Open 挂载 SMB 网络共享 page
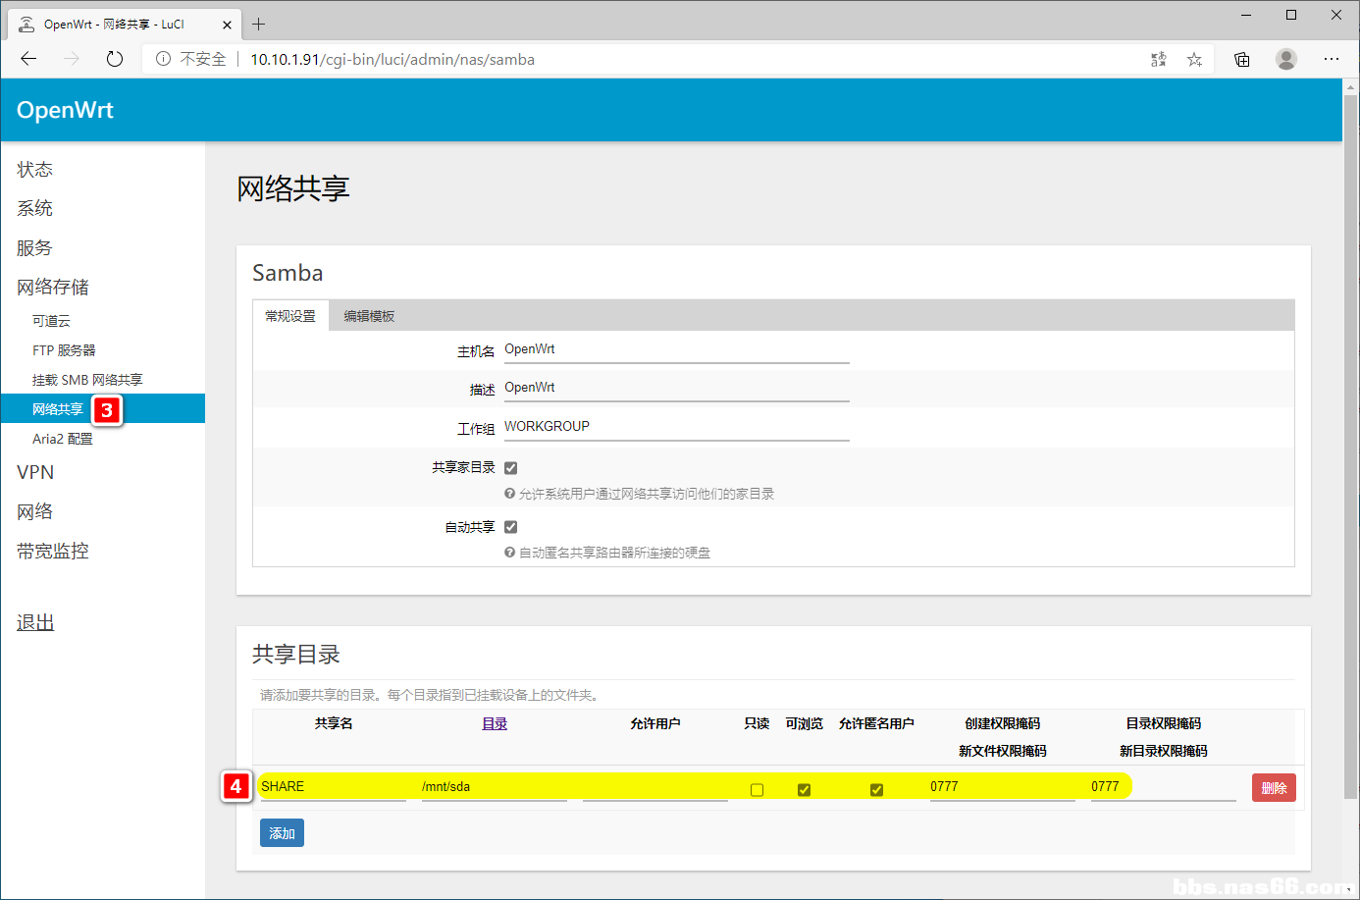 pos(87,380)
